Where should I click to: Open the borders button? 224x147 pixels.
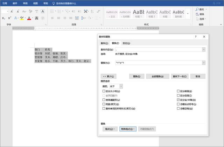click(97, 18)
